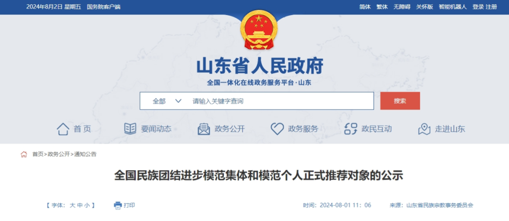Click the home house icon in navigation
The image size is (509, 221).
[x=63, y=129]
